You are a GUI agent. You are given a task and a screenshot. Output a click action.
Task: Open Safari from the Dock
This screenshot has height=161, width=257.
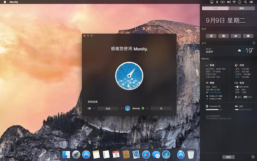[x=146, y=155]
